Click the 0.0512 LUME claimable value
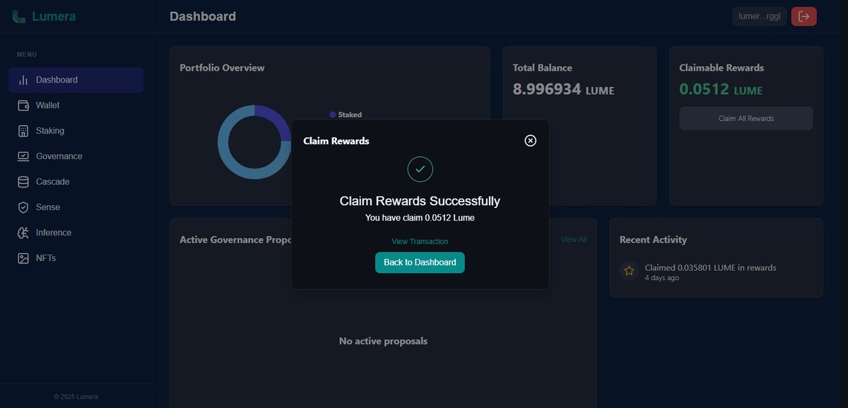The height and width of the screenshot is (408, 848). [x=721, y=90]
